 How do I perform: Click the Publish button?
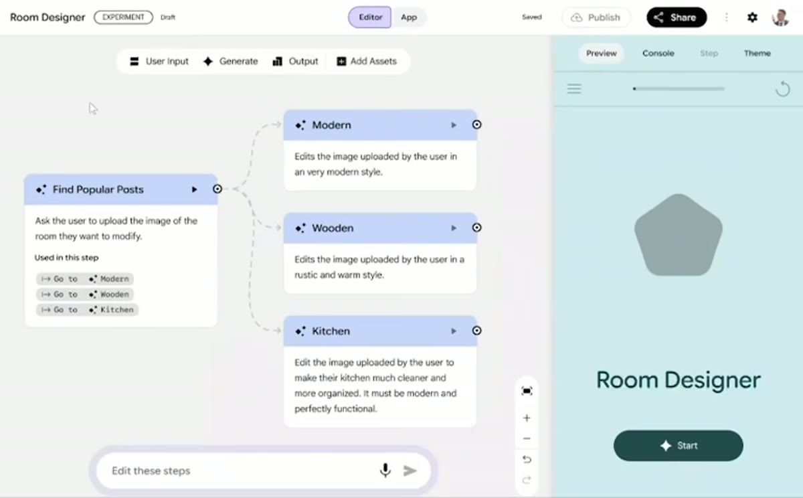click(x=596, y=17)
